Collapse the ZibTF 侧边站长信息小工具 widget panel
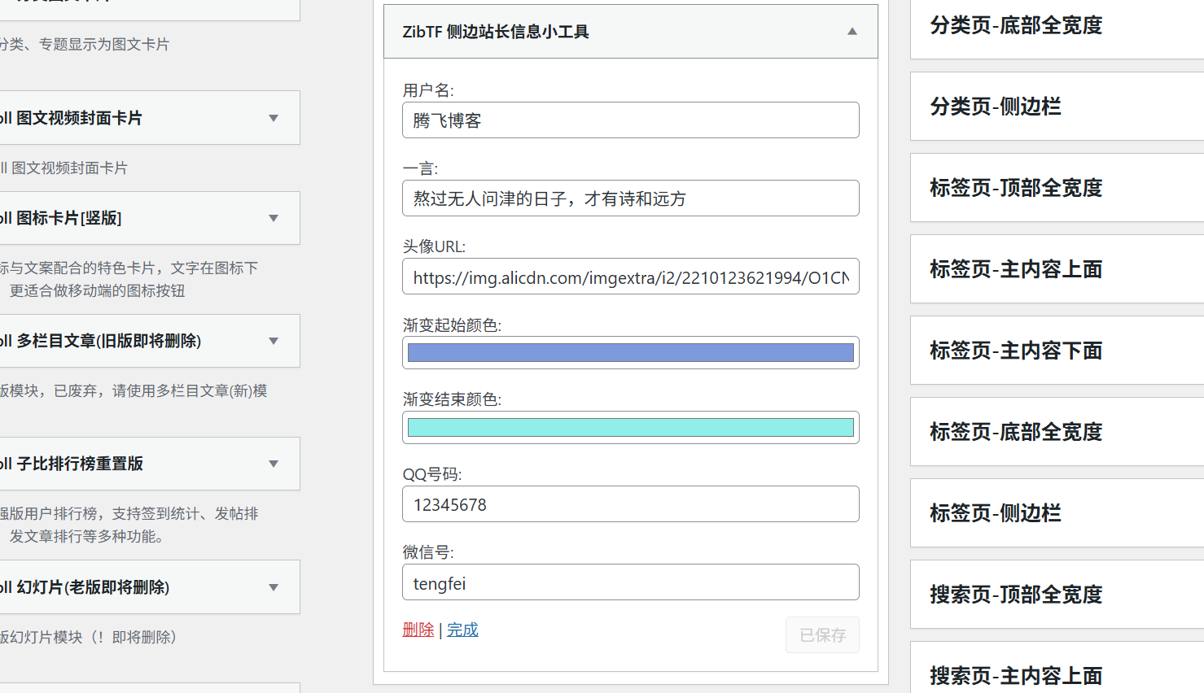Image resolution: width=1204 pixels, height=693 pixels. [852, 31]
